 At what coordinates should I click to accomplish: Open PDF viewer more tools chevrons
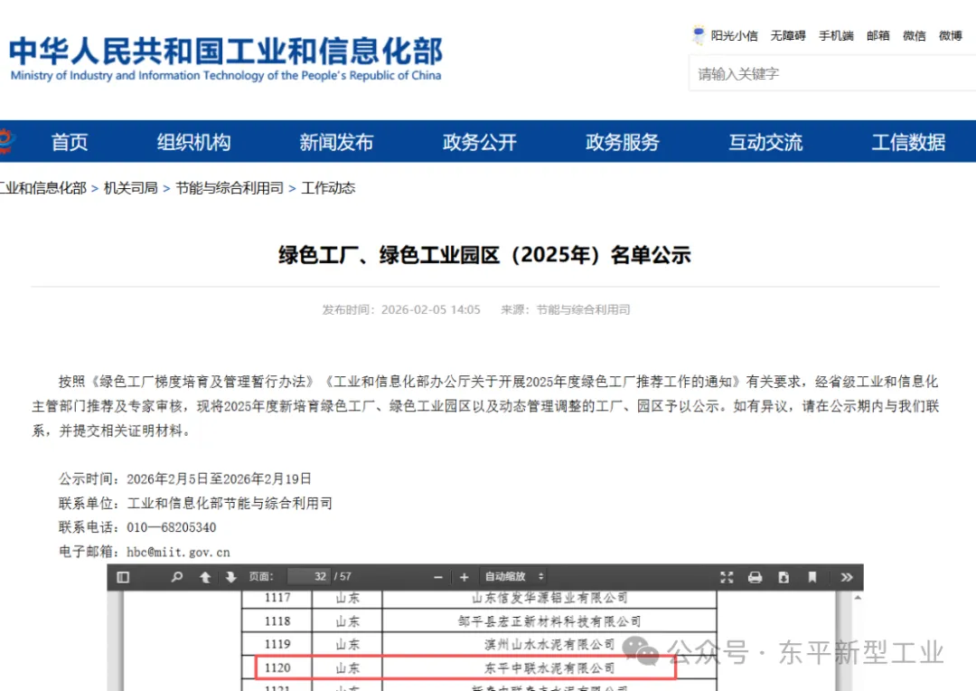[x=846, y=577]
